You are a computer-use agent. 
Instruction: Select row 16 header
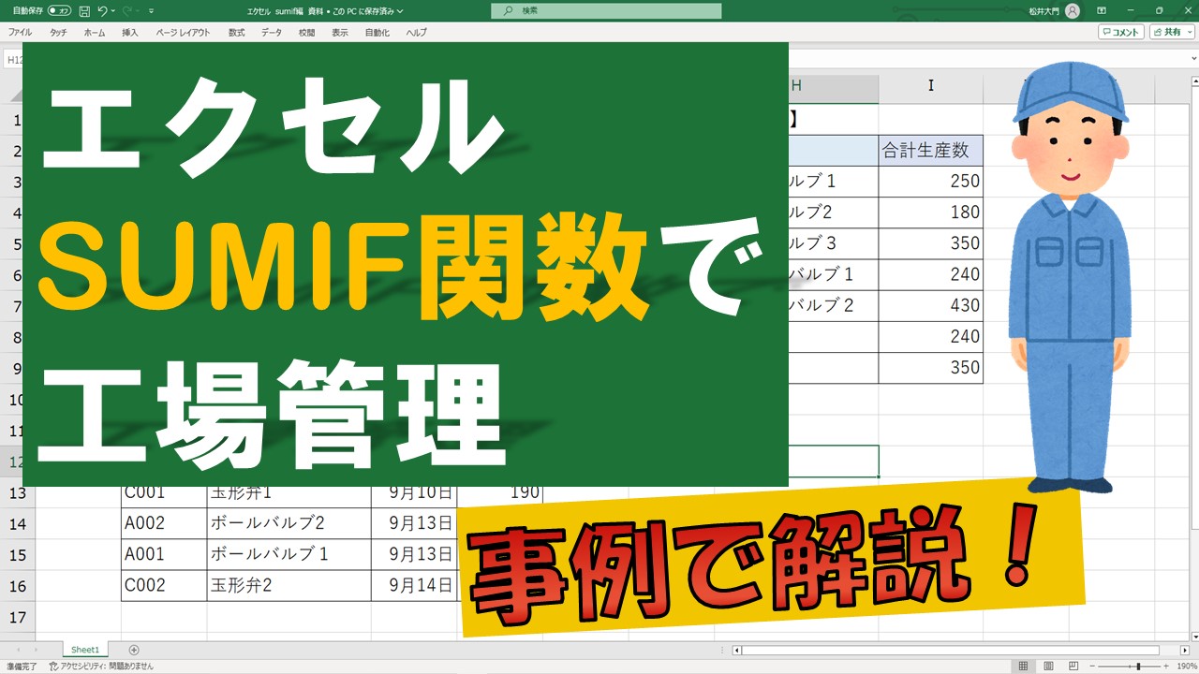(x=18, y=586)
